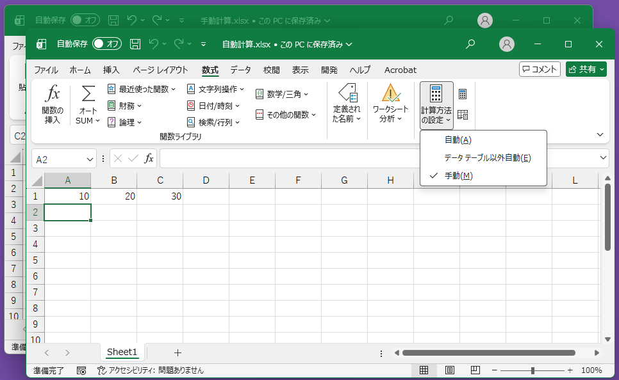The height and width of the screenshot is (380, 619).
Task: Click user account avatar in front window
Action: 507,44
